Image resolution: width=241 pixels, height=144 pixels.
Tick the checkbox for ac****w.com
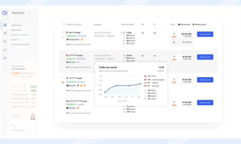(63, 32)
